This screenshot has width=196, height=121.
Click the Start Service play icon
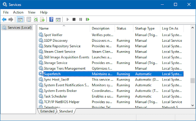(67, 19)
